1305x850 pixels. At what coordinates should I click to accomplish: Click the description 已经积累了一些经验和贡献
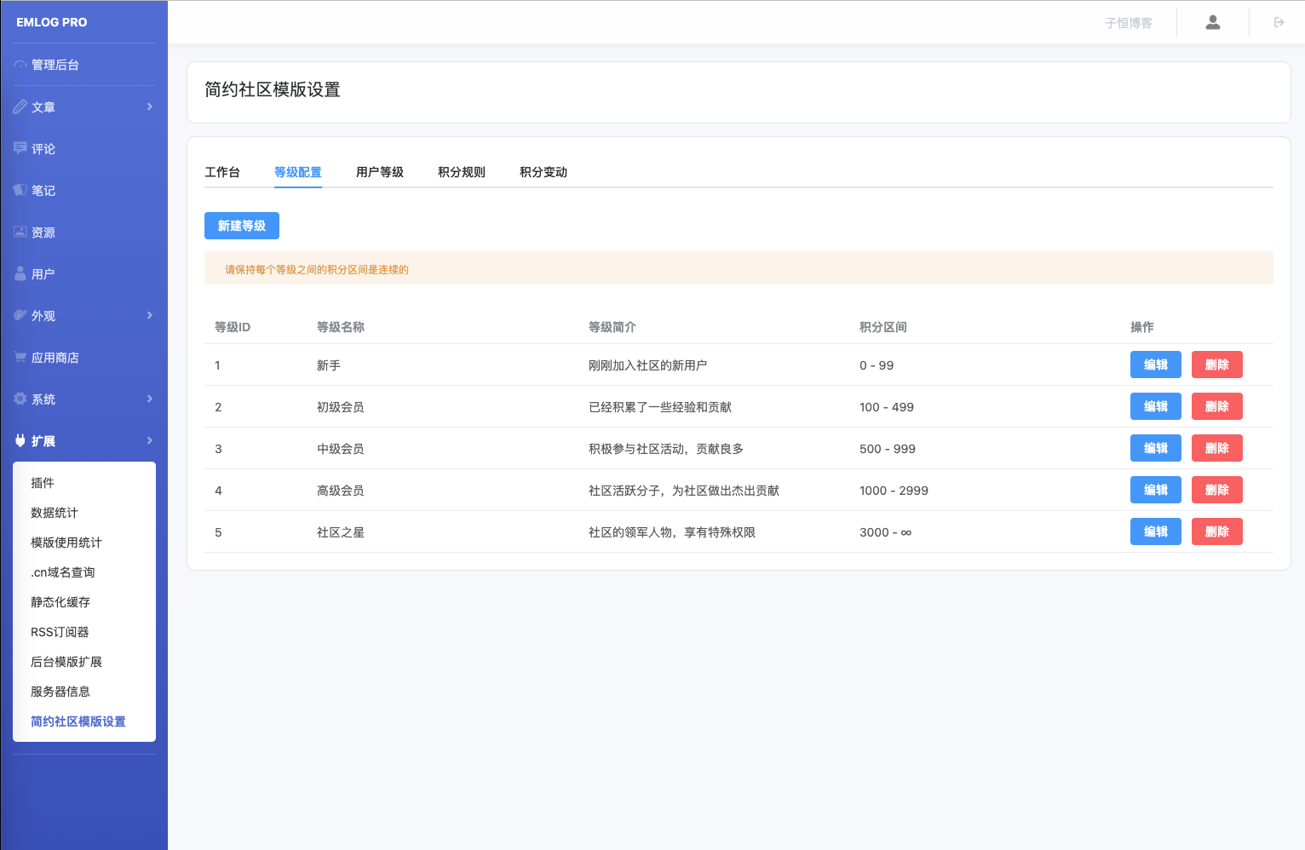click(x=660, y=407)
